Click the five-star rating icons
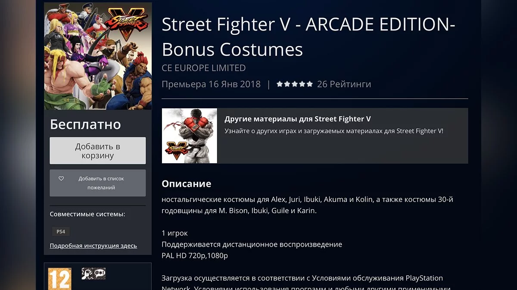The image size is (517, 290). [x=295, y=84]
